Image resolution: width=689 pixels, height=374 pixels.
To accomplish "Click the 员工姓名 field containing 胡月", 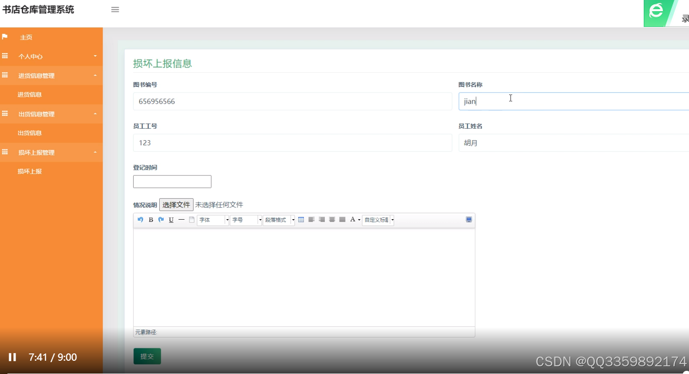I will (574, 143).
